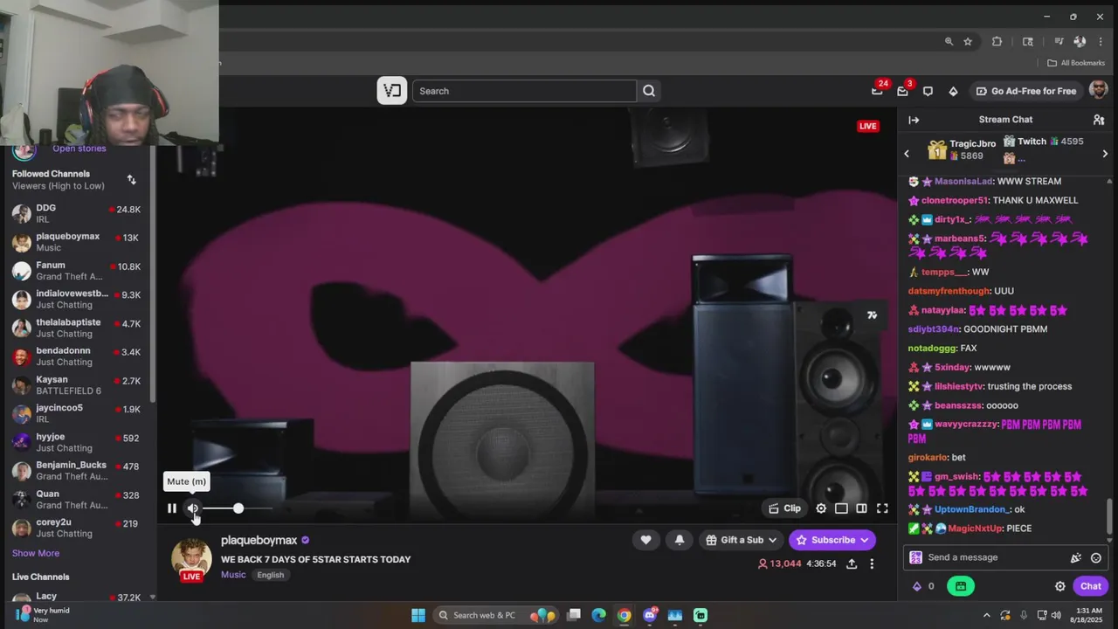The height and width of the screenshot is (629, 1118).
Task: Open the Music category link
Action: (x=233, y=575)
